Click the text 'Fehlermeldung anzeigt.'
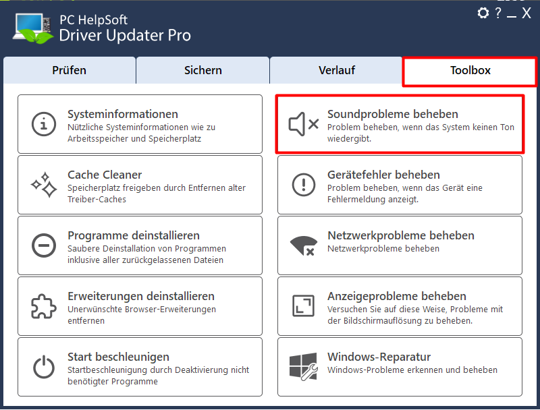Image resolution: width=540 pixels, height=410 pixels. [373, 200]
